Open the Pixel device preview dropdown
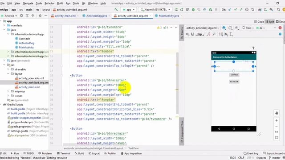This screenshot has width=285, height=160. coord(248,28)
